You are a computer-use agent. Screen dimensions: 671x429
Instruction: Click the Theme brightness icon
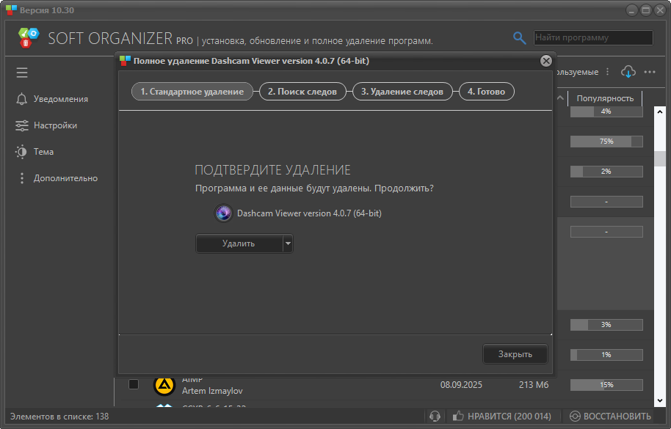21,152
